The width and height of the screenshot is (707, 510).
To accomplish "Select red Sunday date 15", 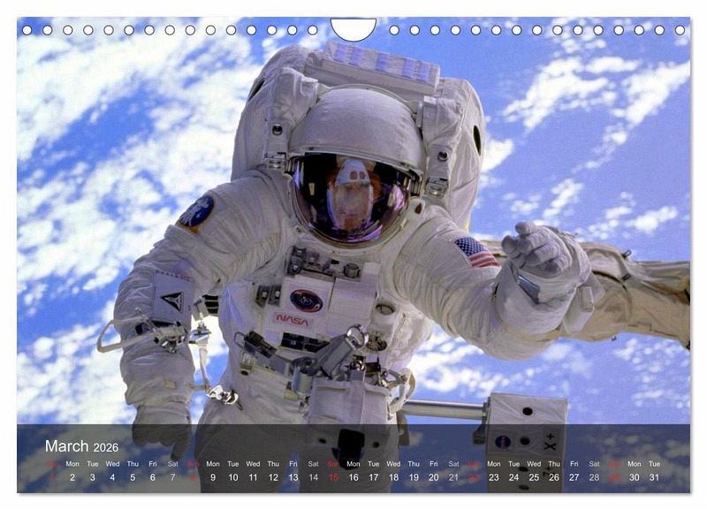I will click(333, 477).
